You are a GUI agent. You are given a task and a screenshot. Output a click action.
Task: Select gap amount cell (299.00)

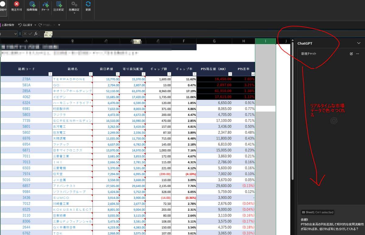pyautogui.click(x=159, y=174)
